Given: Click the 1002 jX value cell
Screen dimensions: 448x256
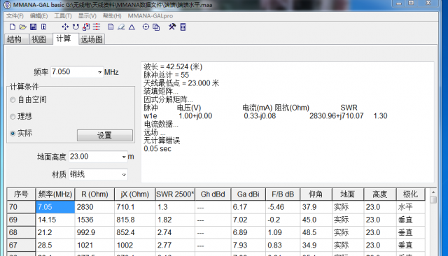Looking at the screenshot, I should [134, 245].
